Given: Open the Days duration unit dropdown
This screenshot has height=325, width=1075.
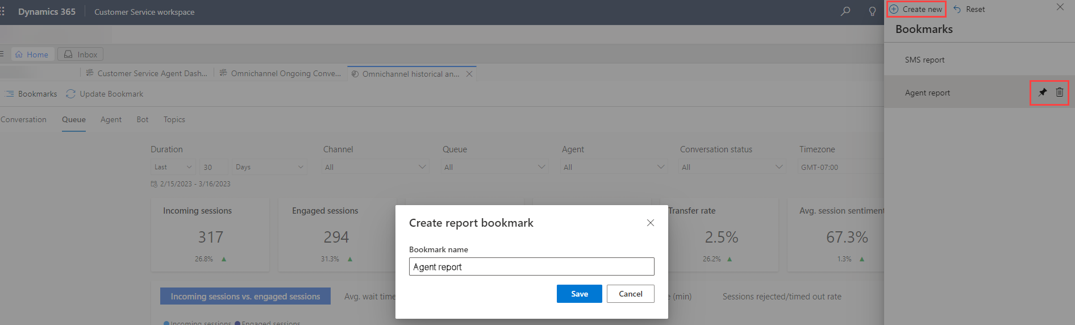Looking at the screenshot, I should pos(269,167).
